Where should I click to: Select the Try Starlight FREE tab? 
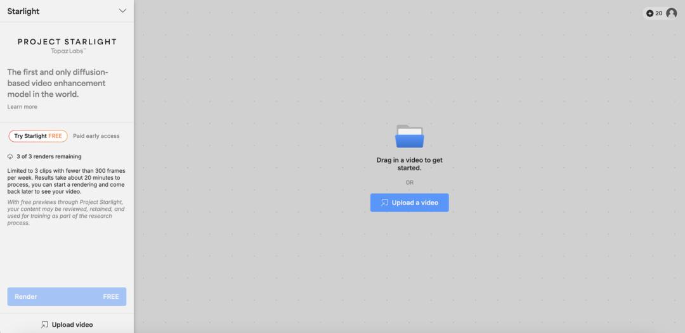click(38, 136)
